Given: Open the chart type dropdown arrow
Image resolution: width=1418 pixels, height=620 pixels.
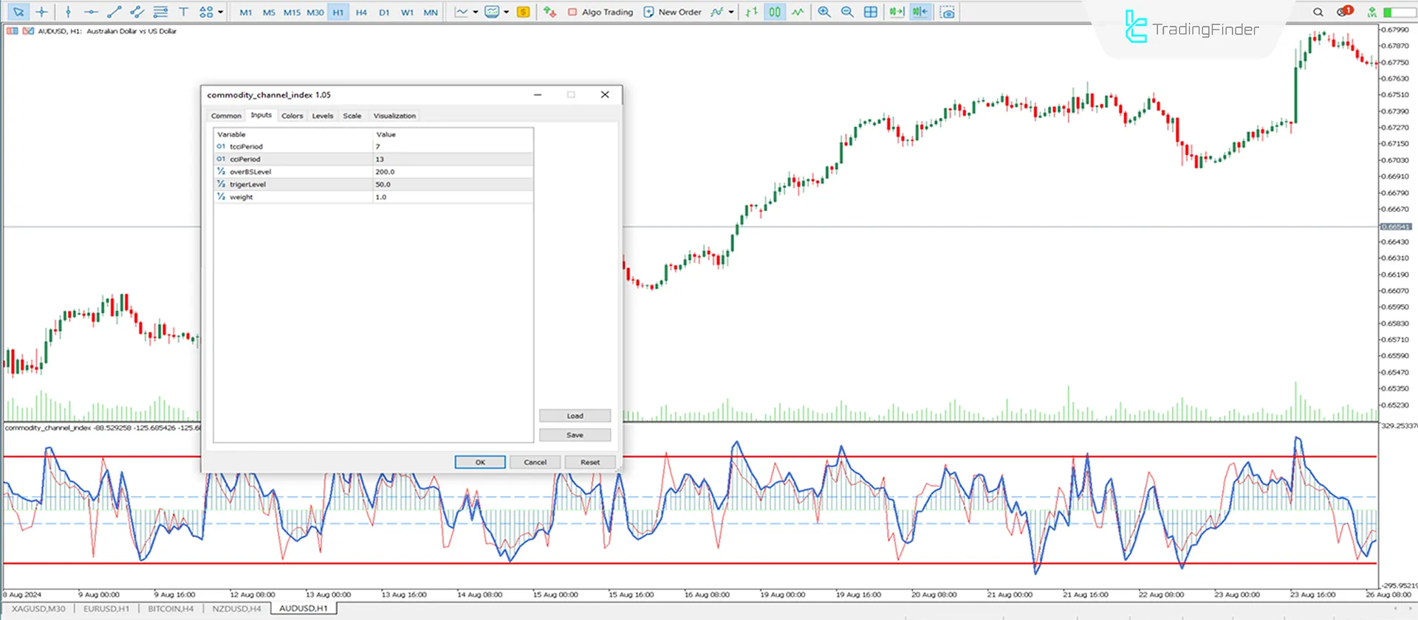Looking at the screenshot, I should click(x=476, y=12).
